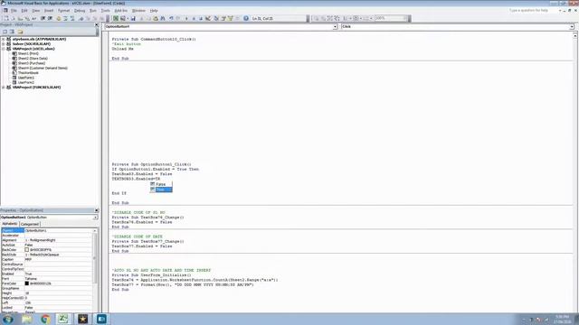
Task: Click the Undo toolbar icon
Action: [171, 18]
